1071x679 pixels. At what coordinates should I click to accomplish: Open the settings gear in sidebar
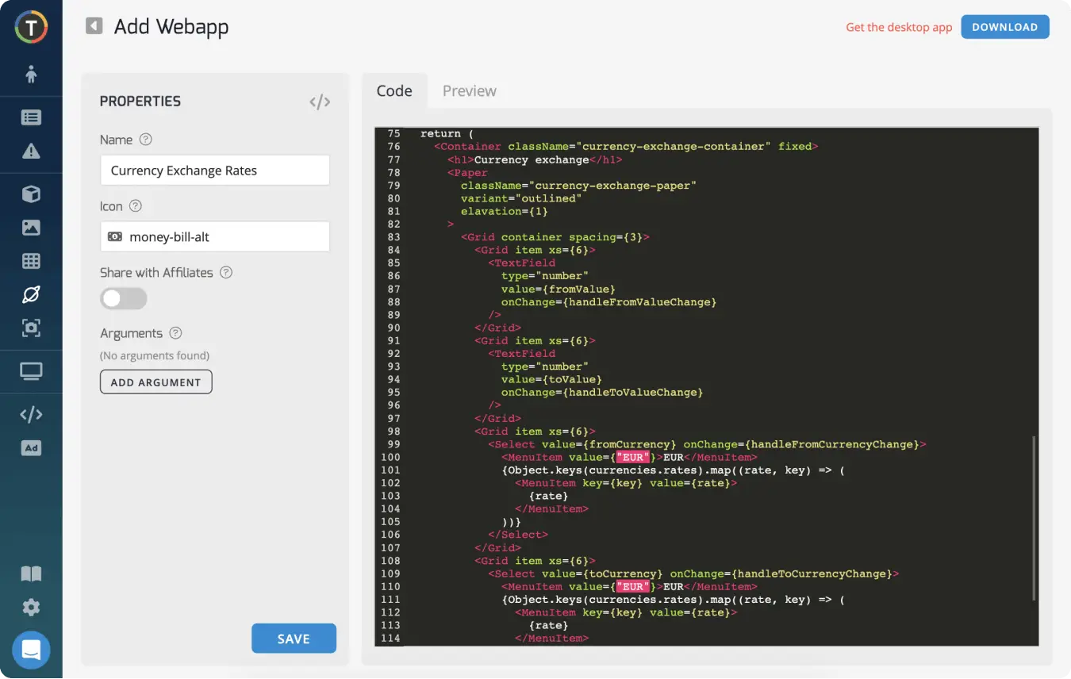[x=31, y=608]
